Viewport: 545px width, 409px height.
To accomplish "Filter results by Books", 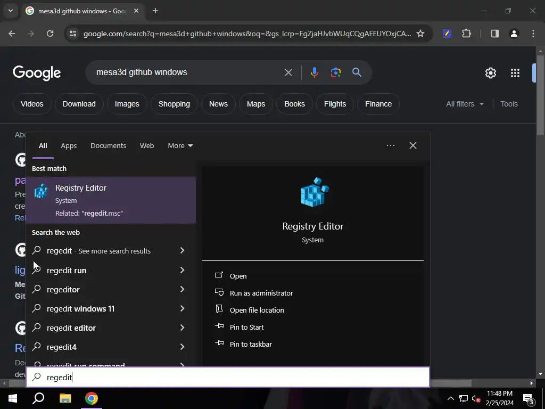I will [294, 104].
